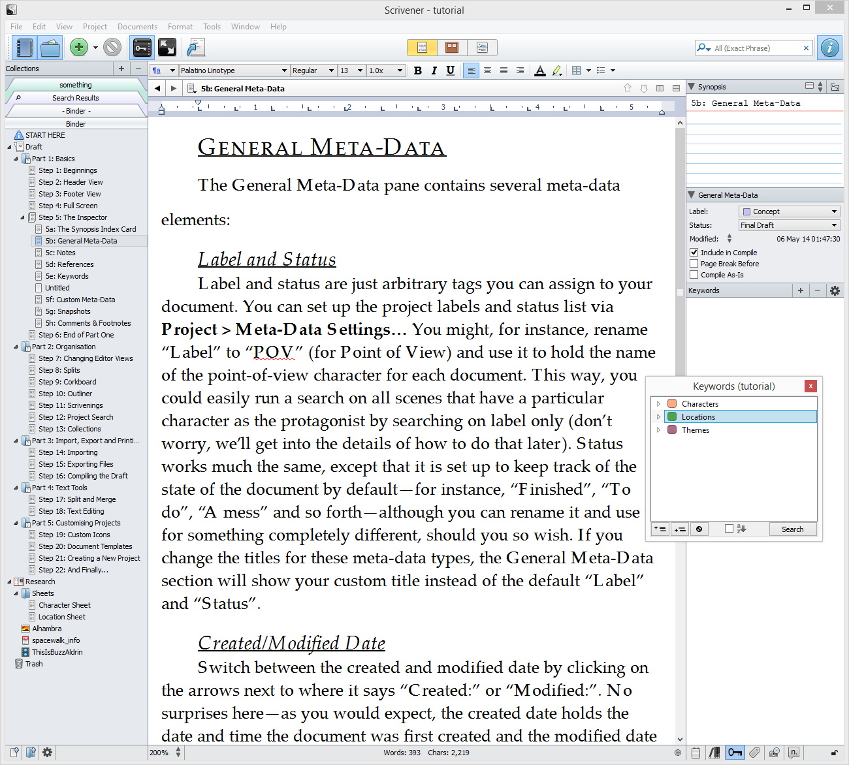Toggle Include in Compile checkbox

694,253
